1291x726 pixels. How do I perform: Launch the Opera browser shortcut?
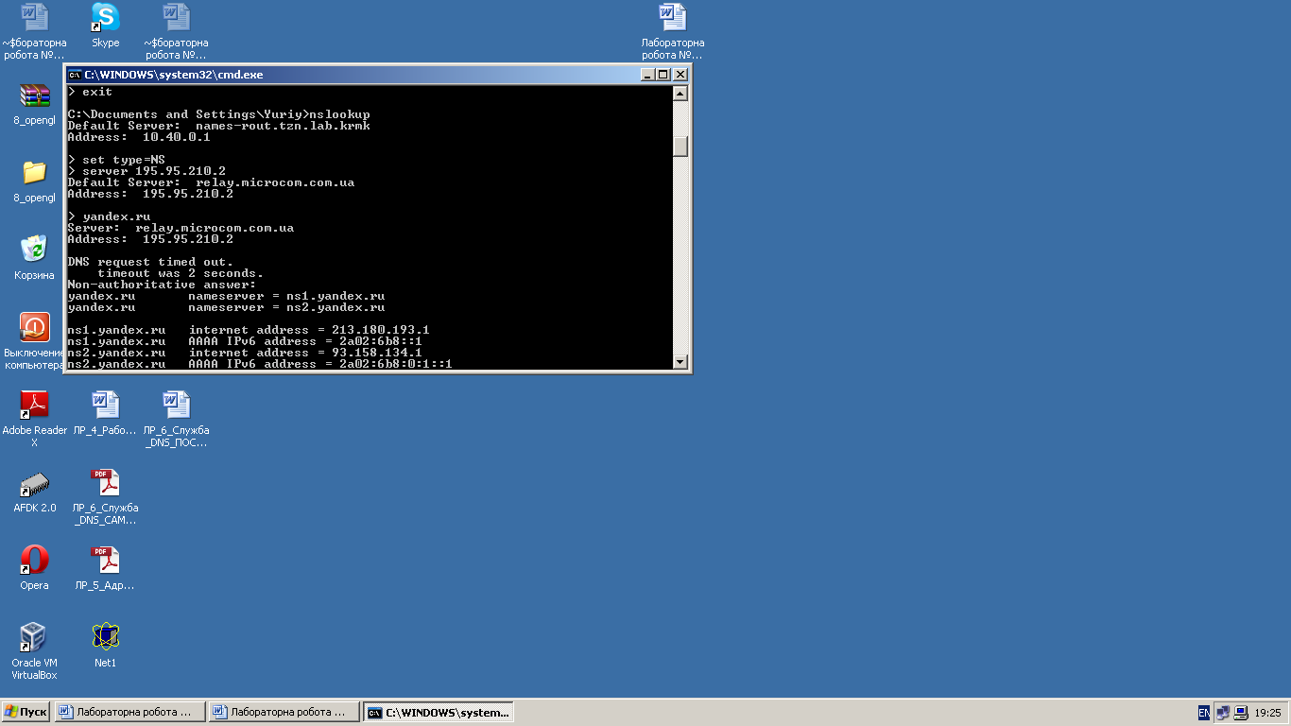[34, 568]
